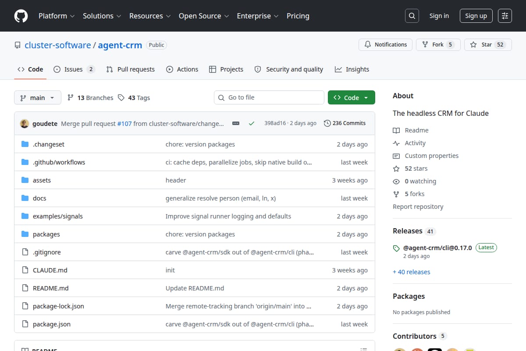Open the cluster-software owner link
Screen dimensions: 526x351
pos(58,45)
